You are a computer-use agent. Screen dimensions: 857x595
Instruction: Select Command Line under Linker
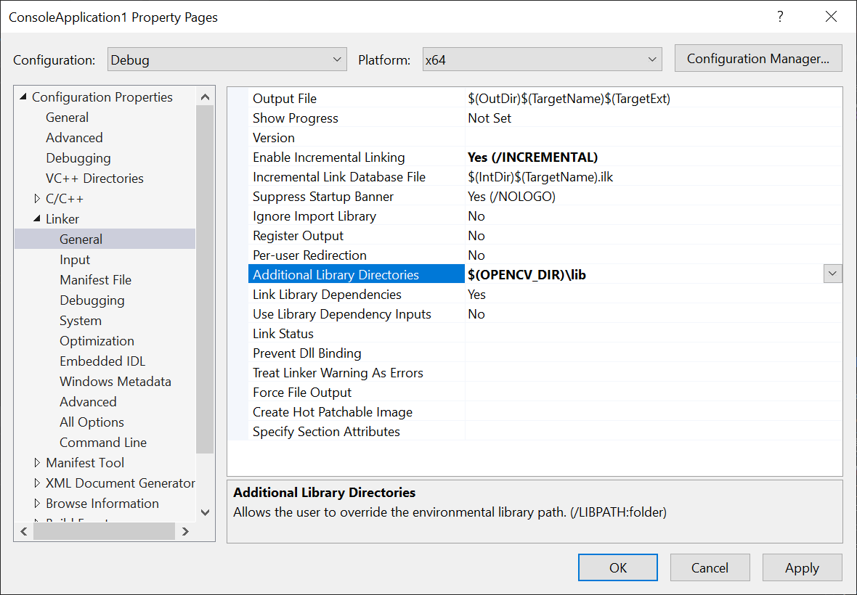pyautogui.click(x=102, y=442)
